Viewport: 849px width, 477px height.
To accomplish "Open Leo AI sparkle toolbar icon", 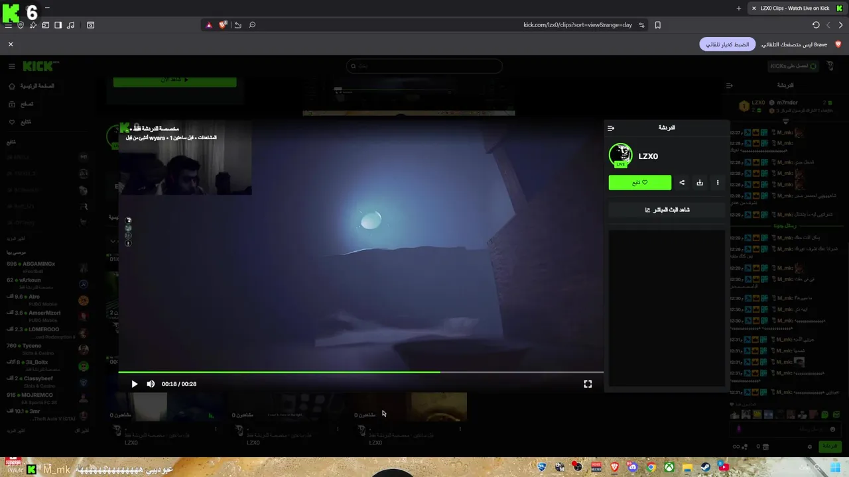I will [33, 25].
